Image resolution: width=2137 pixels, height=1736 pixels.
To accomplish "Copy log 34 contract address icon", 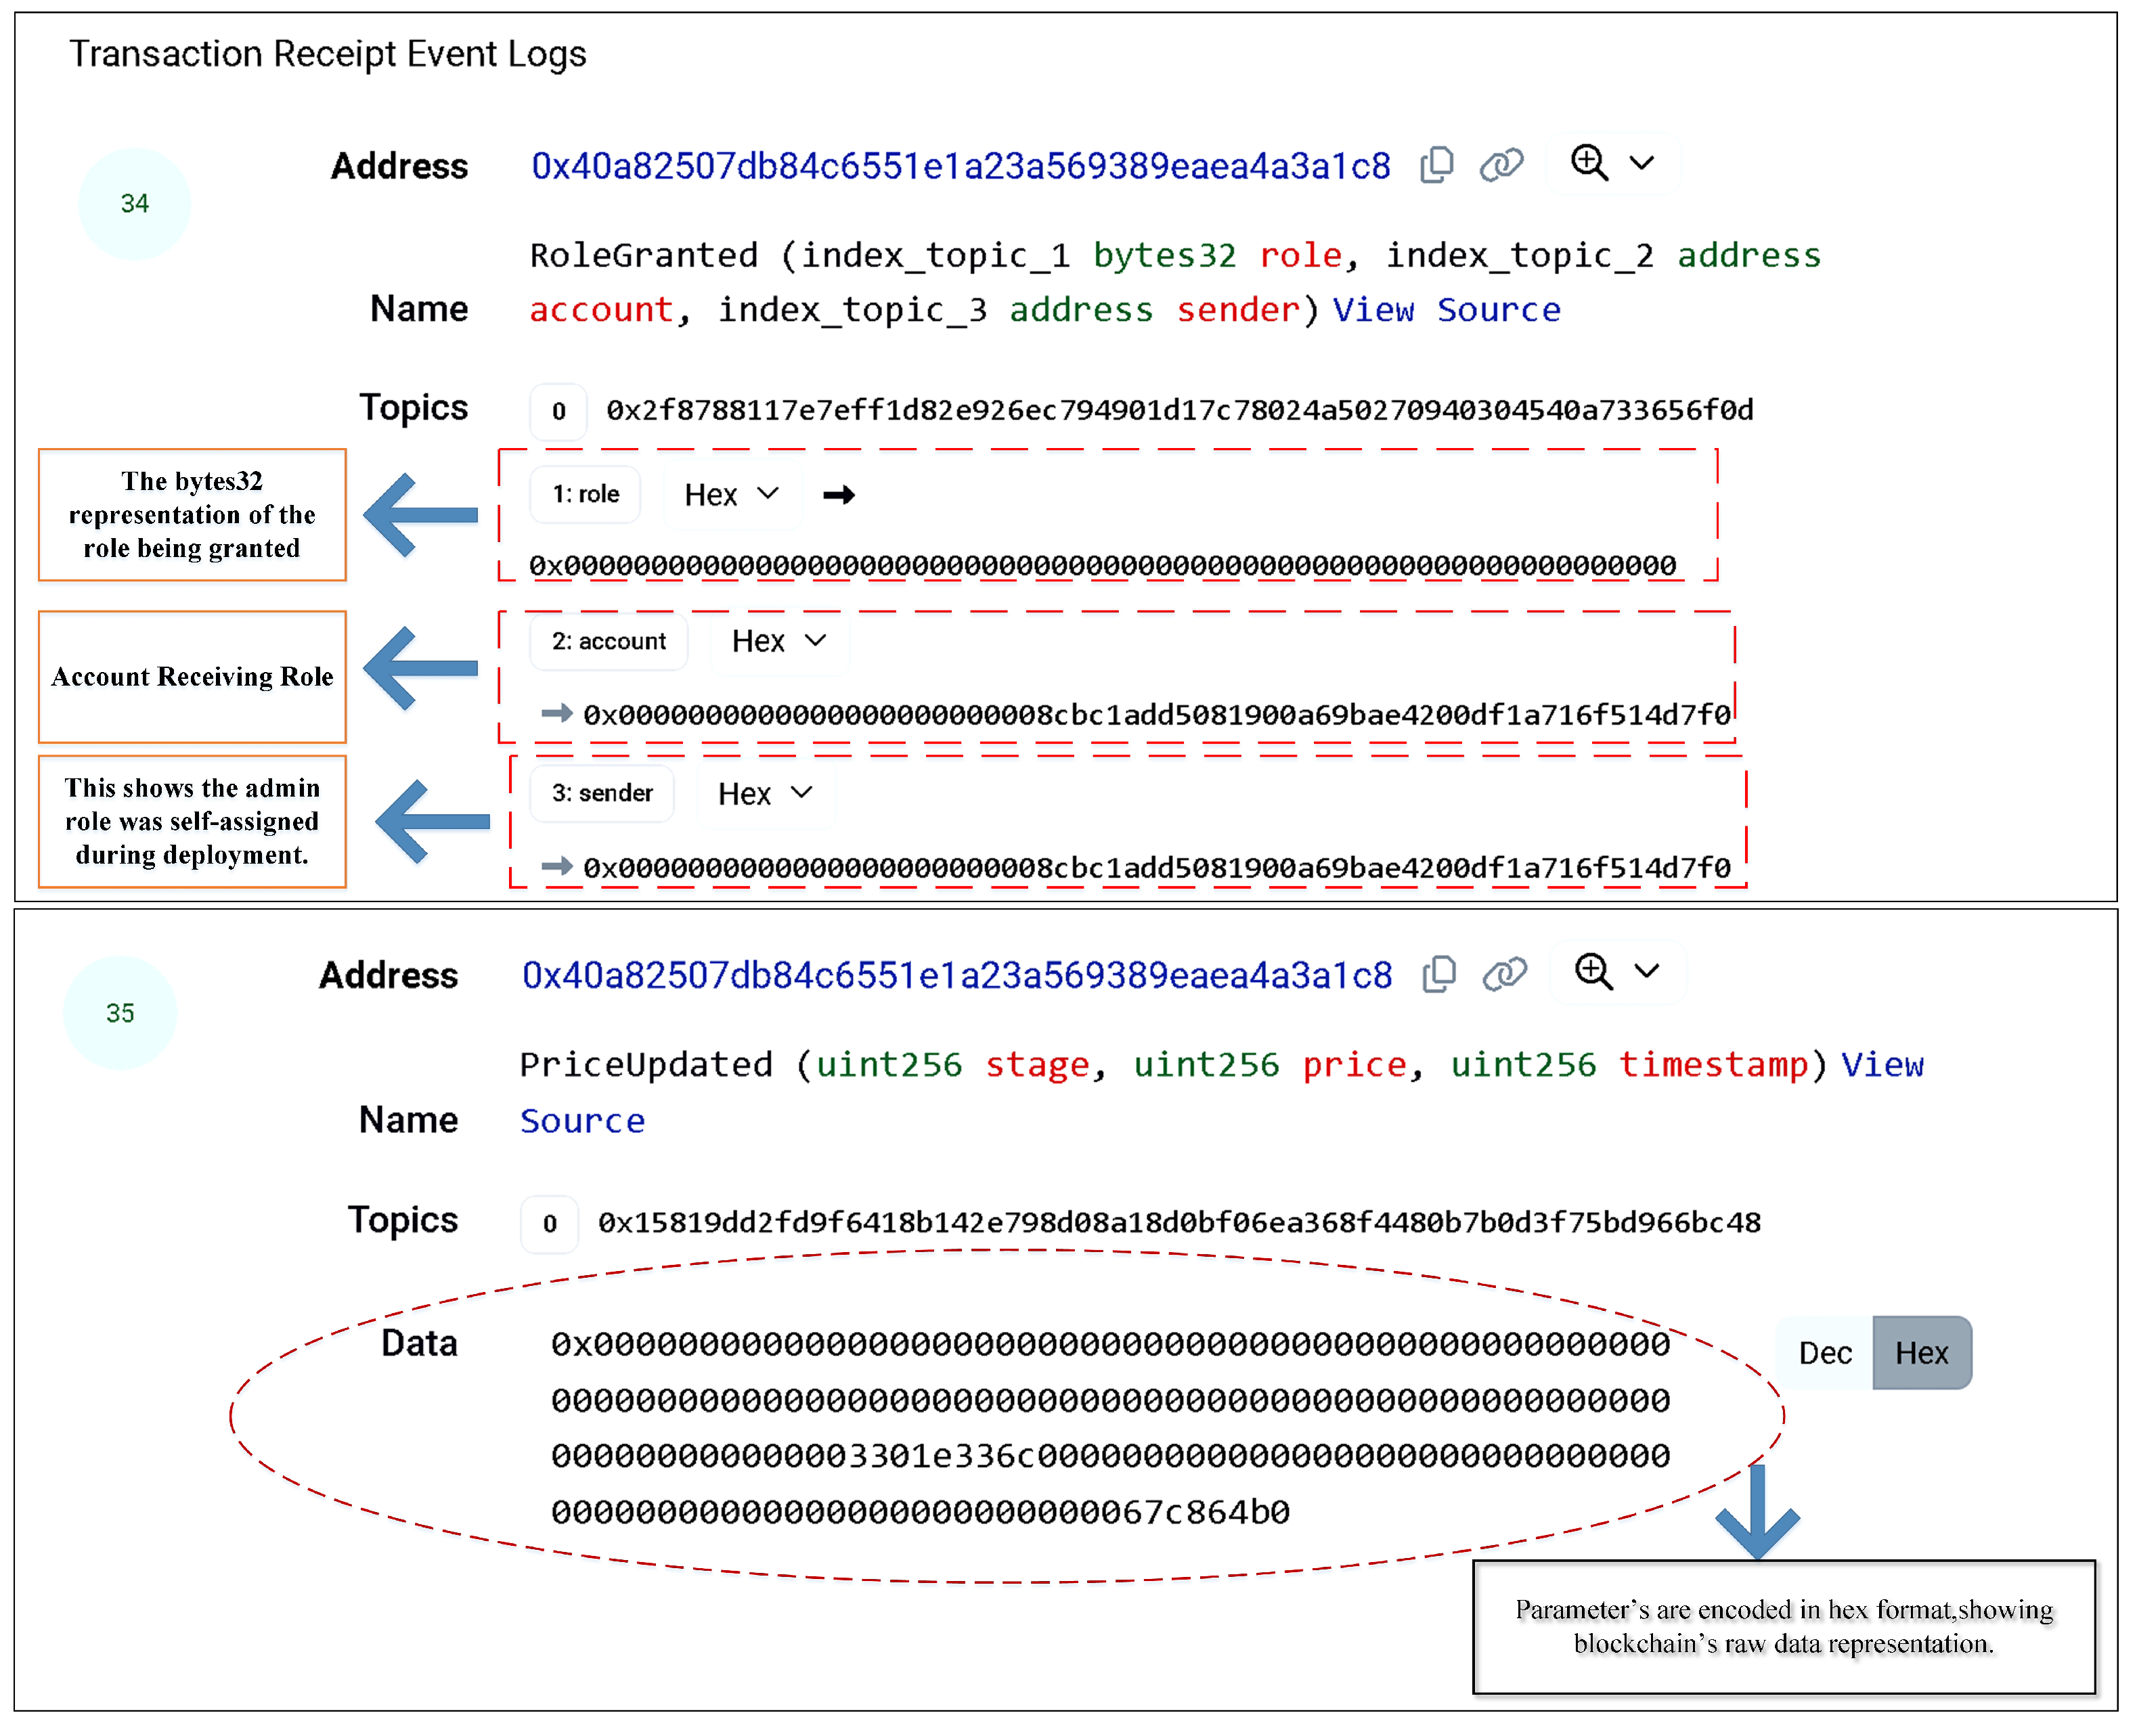I will pyautogui.click(x=1437, y=165).
